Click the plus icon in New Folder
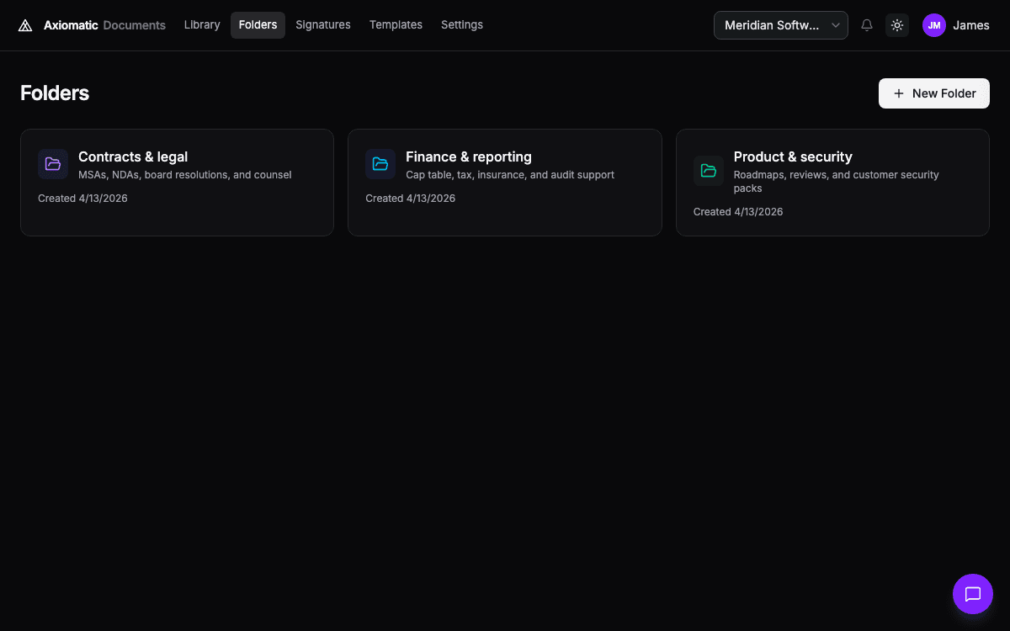Viewport: 1010px width, 631px height. click(899, 93)
